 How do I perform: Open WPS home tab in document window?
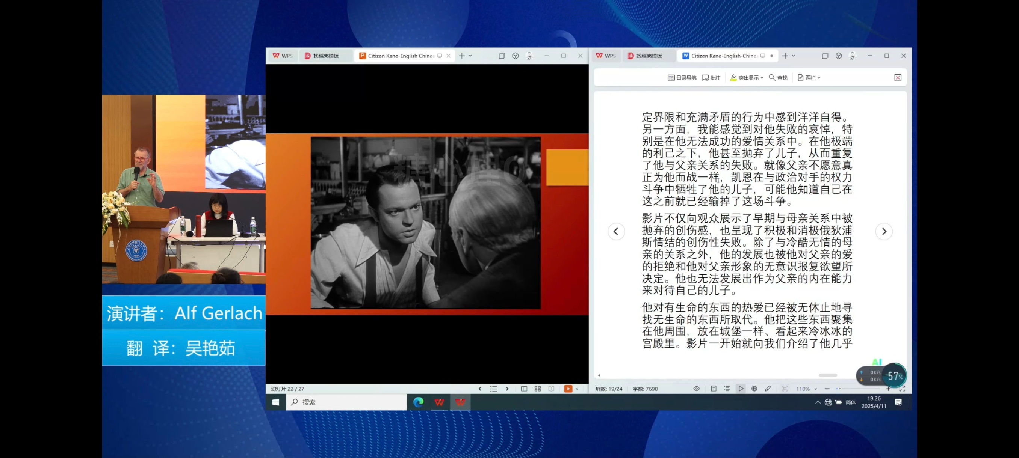point(606,56)
